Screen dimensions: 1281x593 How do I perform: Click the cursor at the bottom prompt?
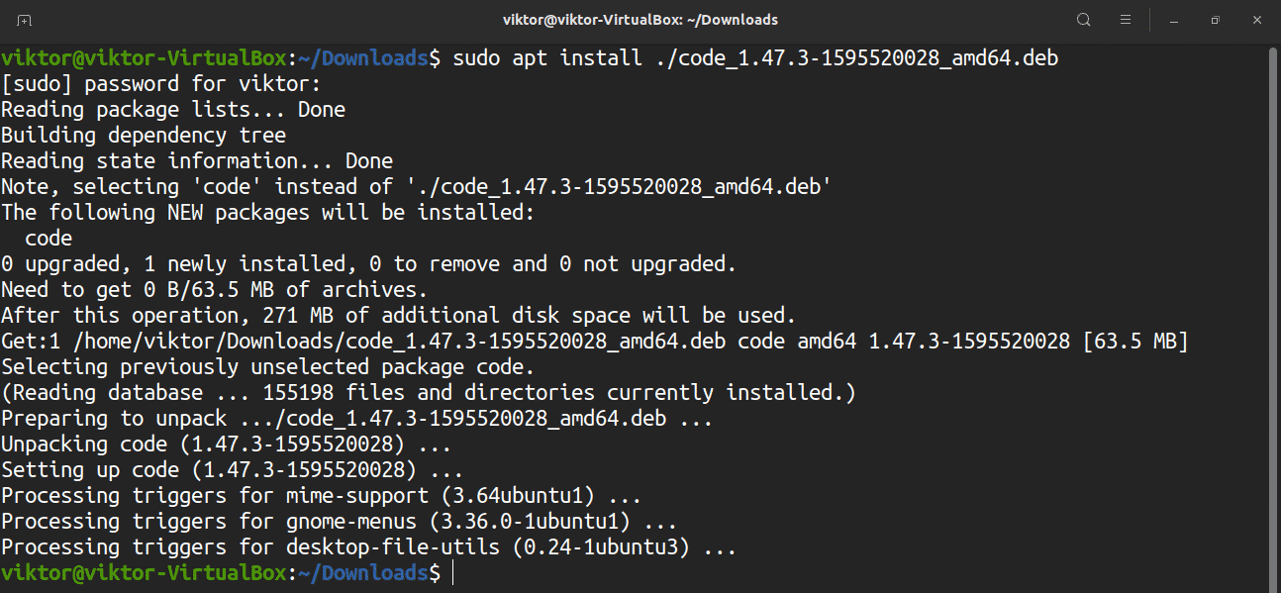pyautogui.click(x=451, y=573)
